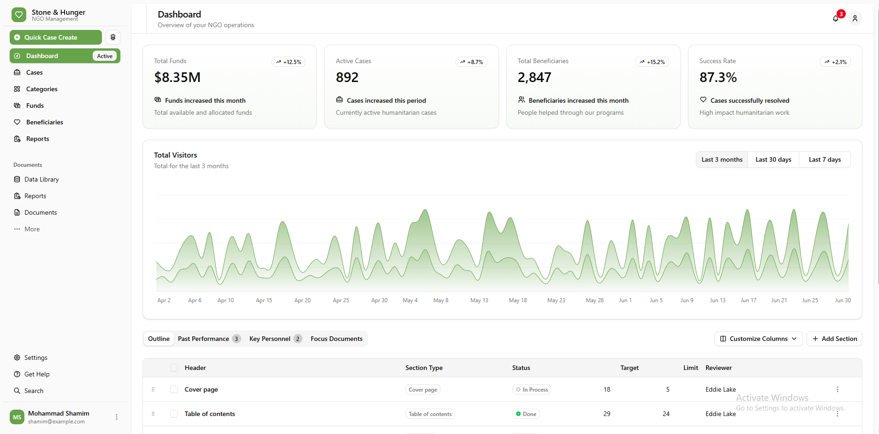
Task: Click the Beneficiaries heart icon
Action: tap(17, 122)
